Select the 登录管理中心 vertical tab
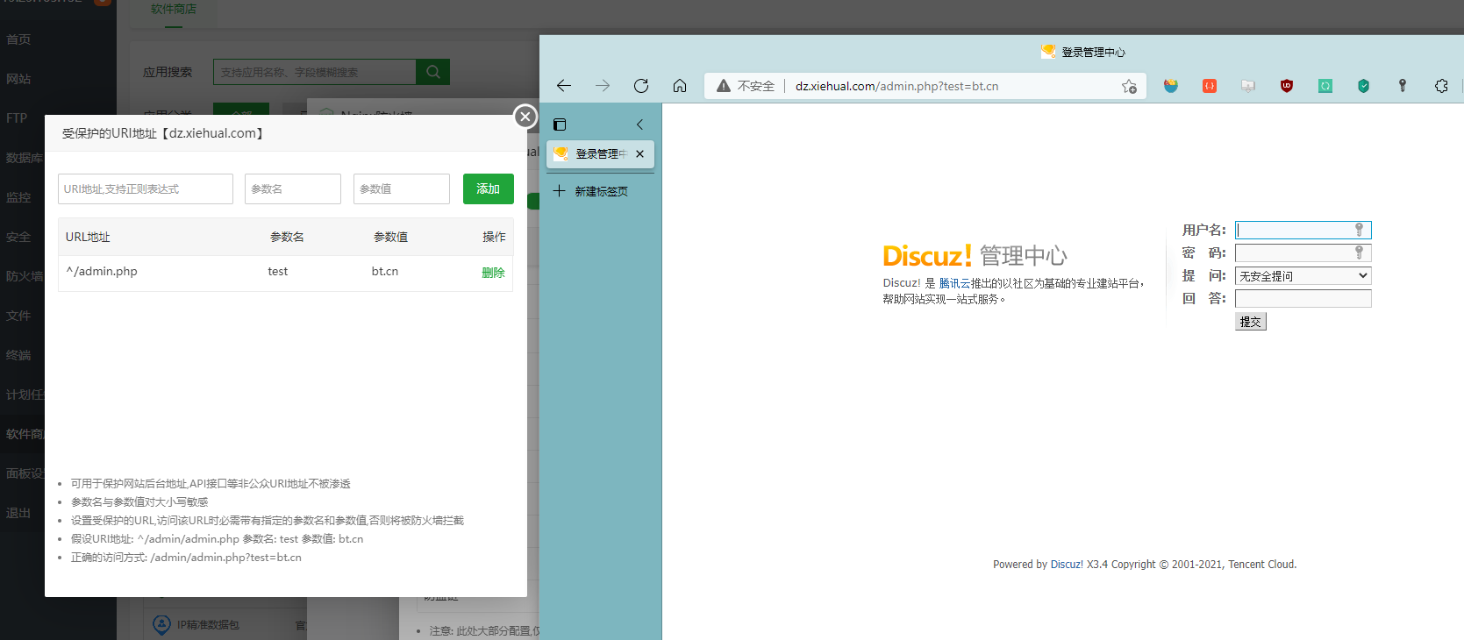Image resolution: width=1464 pixels, height=640 pixels. coord(600,154)
